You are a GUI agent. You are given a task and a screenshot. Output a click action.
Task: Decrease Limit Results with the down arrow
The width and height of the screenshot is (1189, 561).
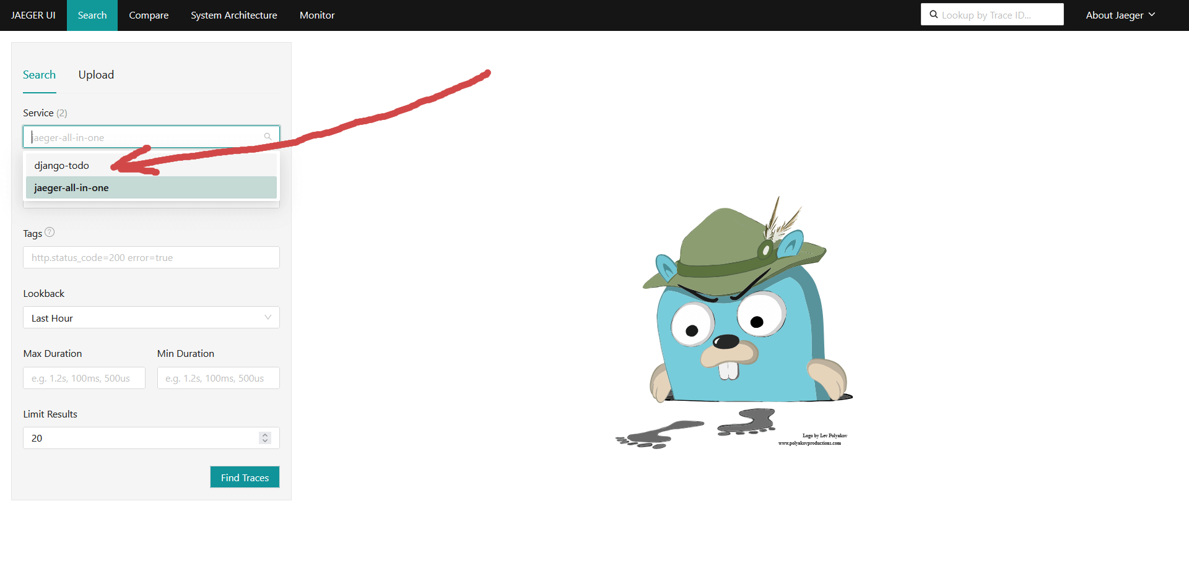click(265, 441)
